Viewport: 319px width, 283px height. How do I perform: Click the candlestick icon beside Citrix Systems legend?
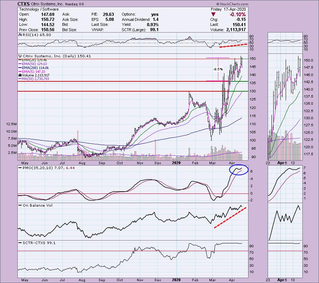(20, 56)
